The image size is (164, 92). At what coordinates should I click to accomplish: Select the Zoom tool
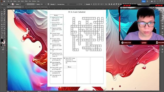click(x=4, y=37)
